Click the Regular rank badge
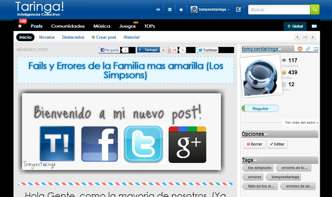This screenshot has height=197, width=332. pyautogui.click(x=260, y=109)
